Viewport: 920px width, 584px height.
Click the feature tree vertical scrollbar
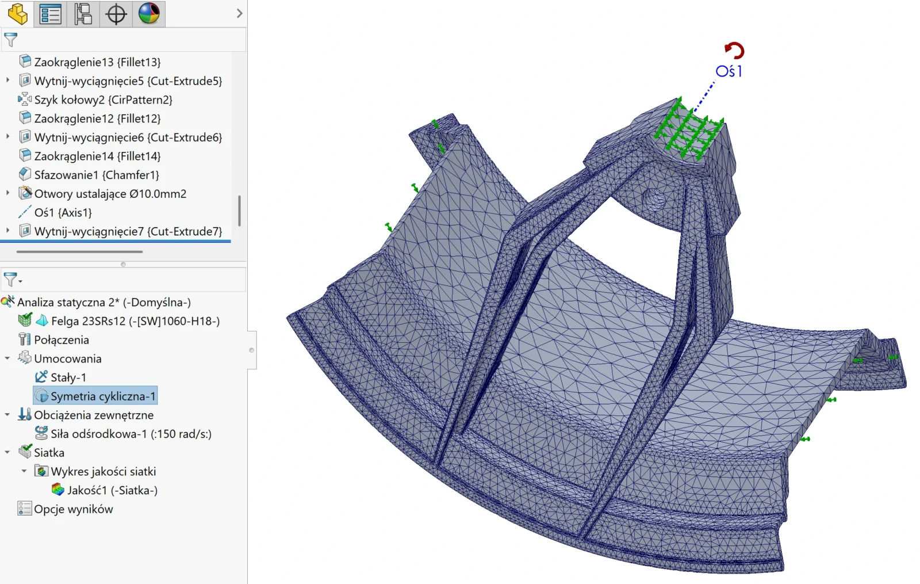point(239,211)
